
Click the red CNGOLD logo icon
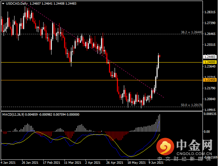(165, 147)
